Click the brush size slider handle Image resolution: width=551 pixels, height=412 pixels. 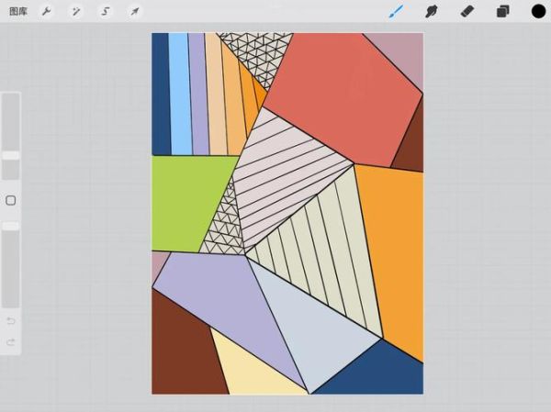pos(11,156)
